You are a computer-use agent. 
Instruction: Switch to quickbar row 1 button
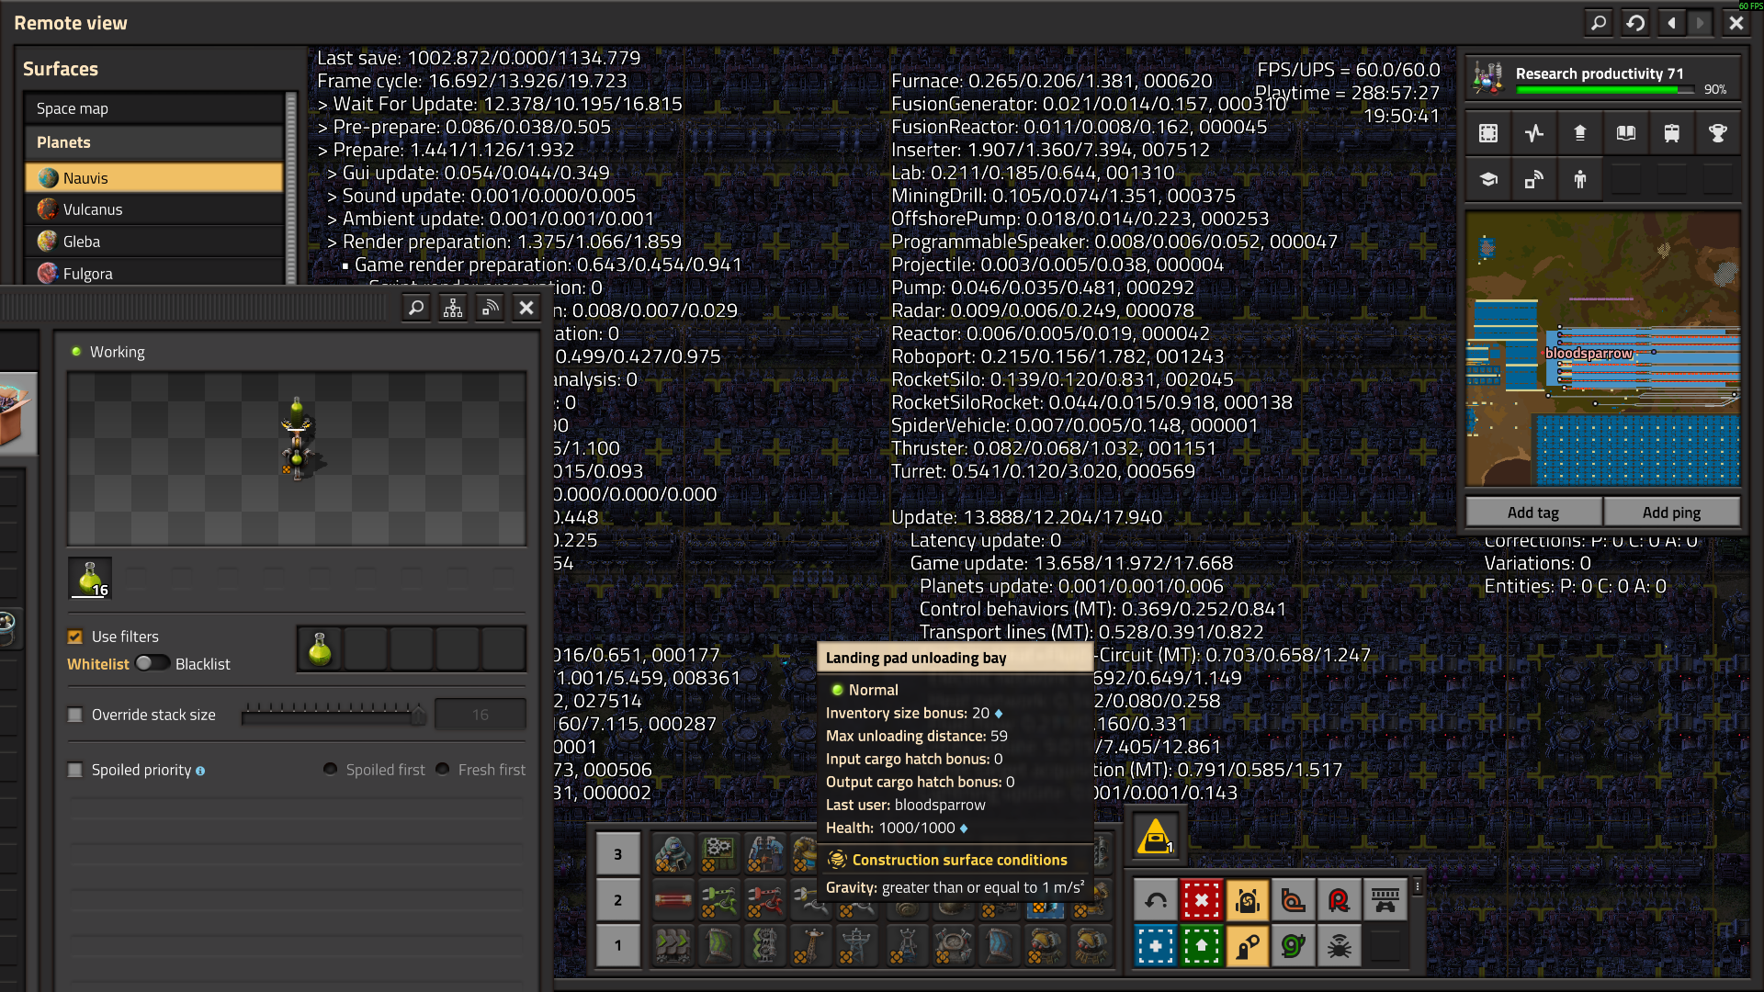coord(617,946)
